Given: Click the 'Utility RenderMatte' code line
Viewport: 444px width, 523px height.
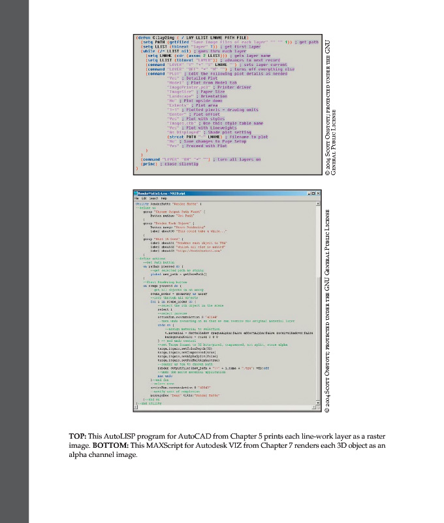Looking at the screenshot, I should (161, 204).
